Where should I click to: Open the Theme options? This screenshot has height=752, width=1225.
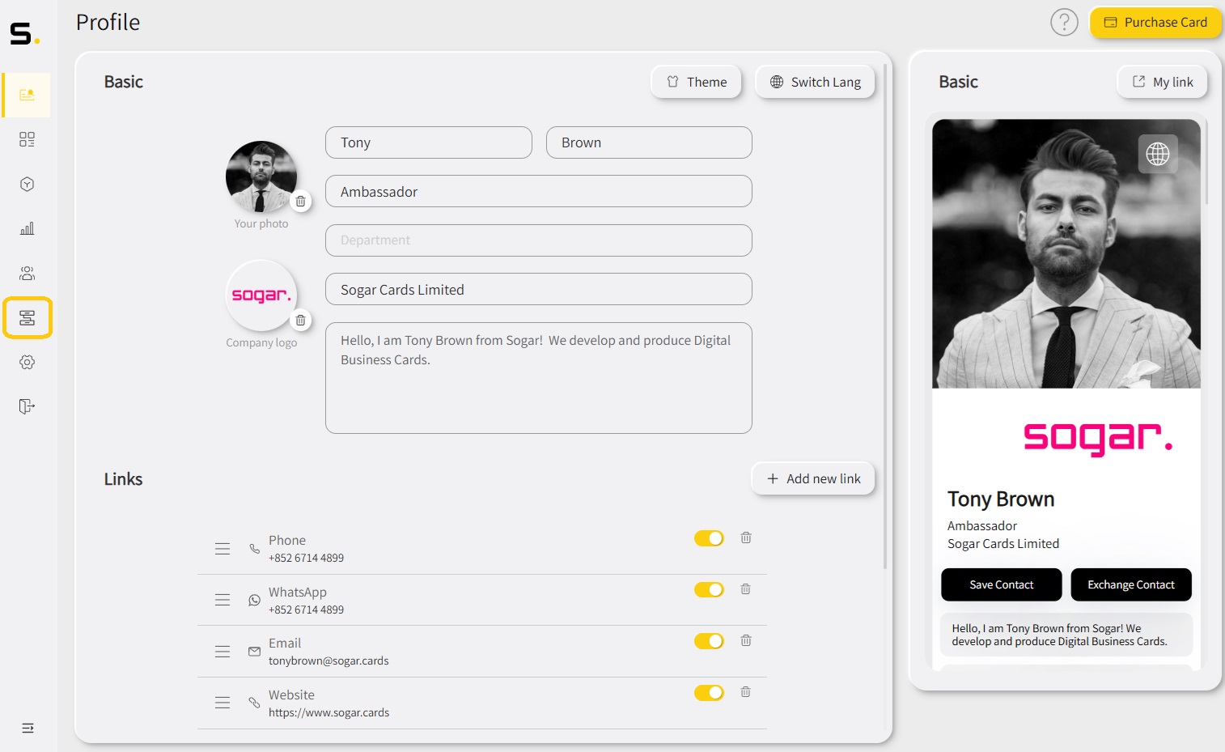(696, 82)
